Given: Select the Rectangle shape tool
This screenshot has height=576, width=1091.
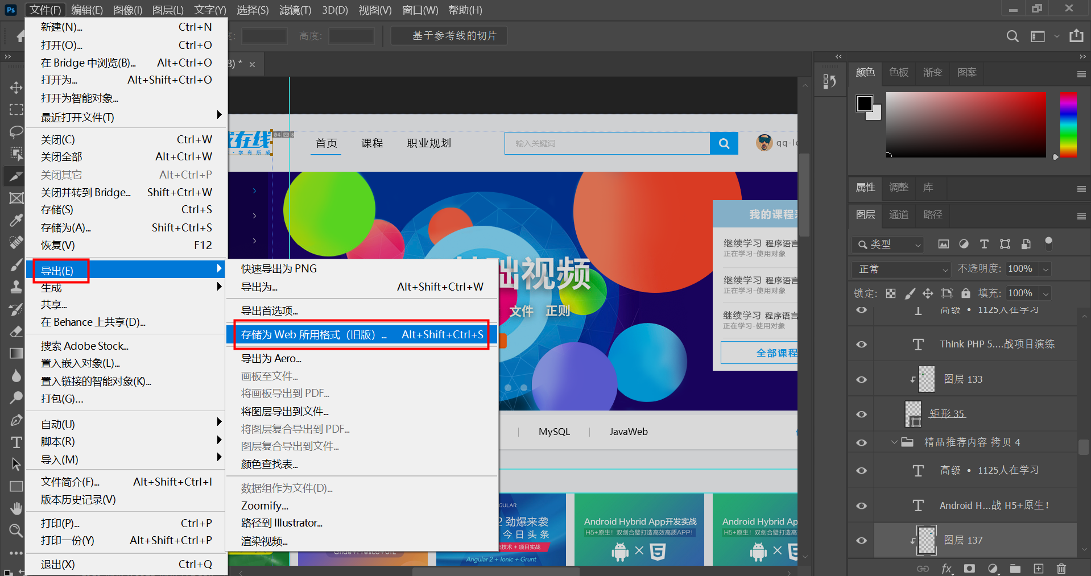Looking at the screenshot, I should [x=16, y=486].
